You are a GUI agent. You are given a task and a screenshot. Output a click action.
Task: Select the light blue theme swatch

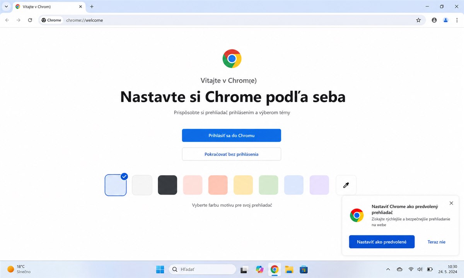click(x=294, y=185)
